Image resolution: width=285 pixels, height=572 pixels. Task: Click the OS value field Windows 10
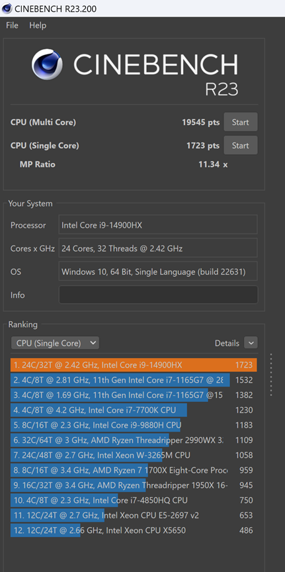tap(158, 272)
